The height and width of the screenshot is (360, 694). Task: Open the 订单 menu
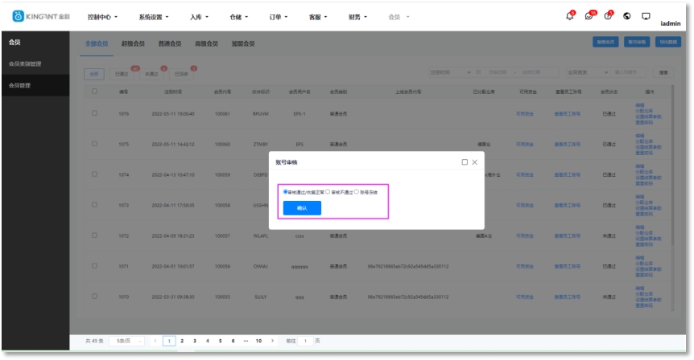point(280,17)
